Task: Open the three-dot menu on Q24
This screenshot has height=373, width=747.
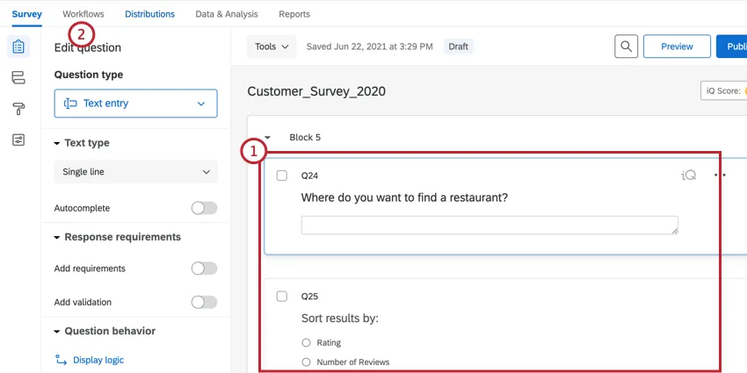Action: click(x=720, y=176)
